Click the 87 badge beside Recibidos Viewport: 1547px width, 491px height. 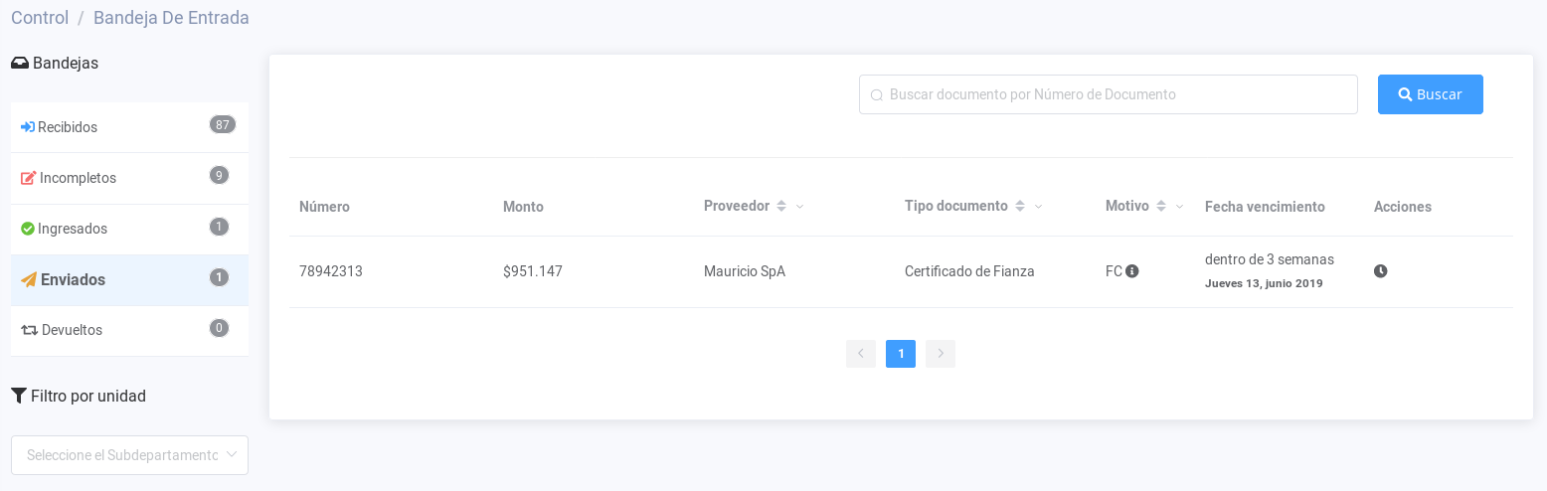[222, 125]
